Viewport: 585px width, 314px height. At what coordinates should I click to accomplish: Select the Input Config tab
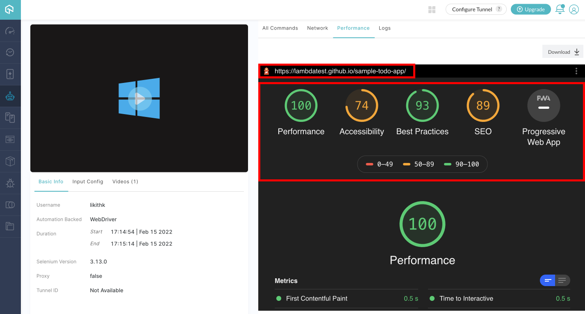tap(88, 181)
